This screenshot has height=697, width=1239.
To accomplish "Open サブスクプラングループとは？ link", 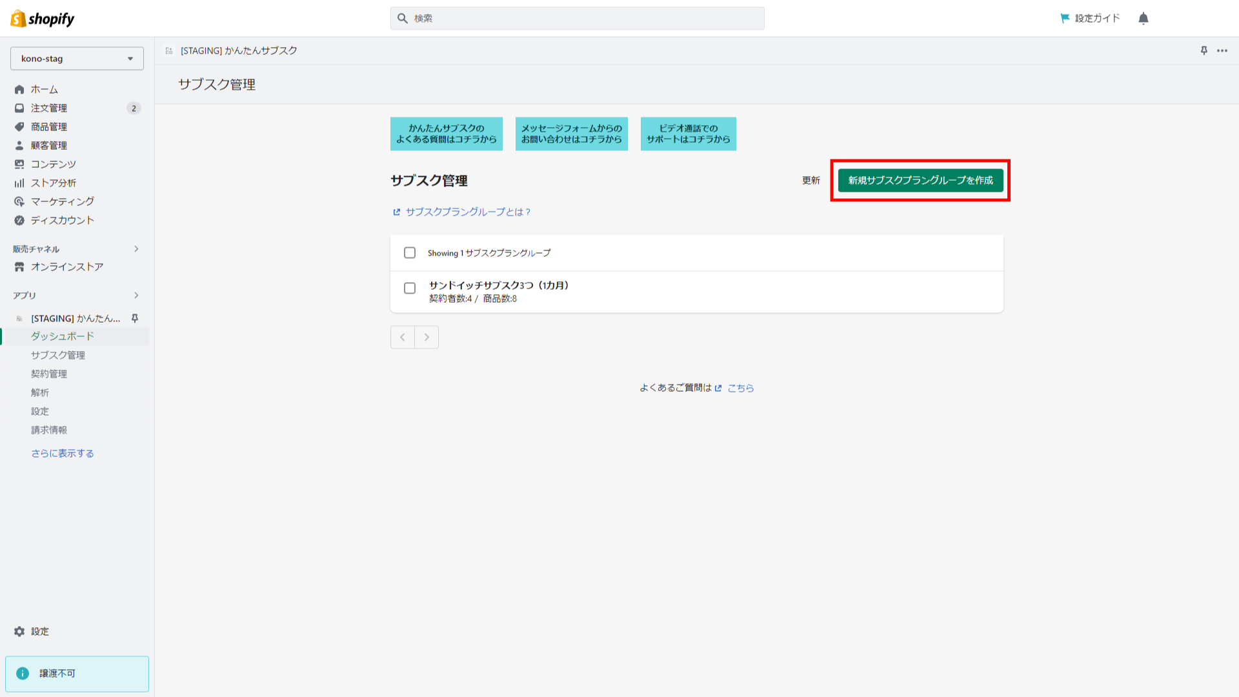I will click(x=467, y=212).
